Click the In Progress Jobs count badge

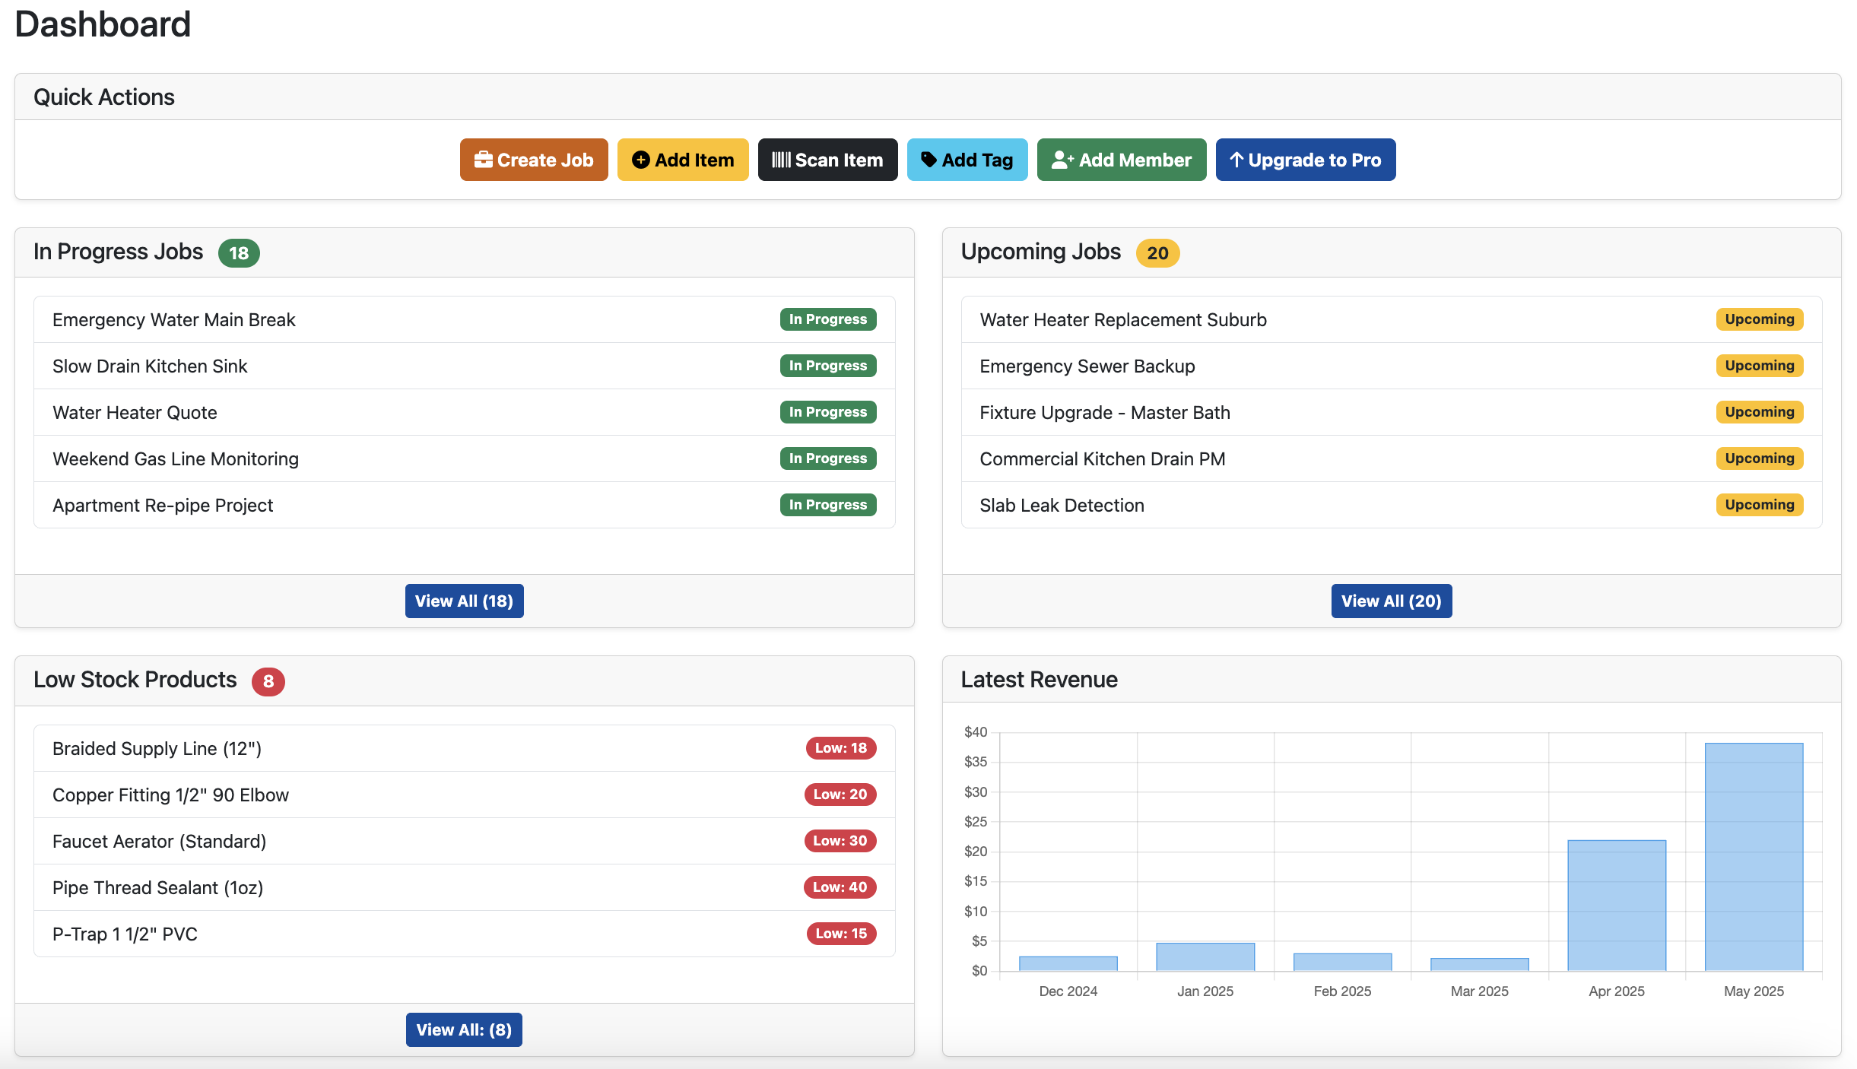point(239,252)
